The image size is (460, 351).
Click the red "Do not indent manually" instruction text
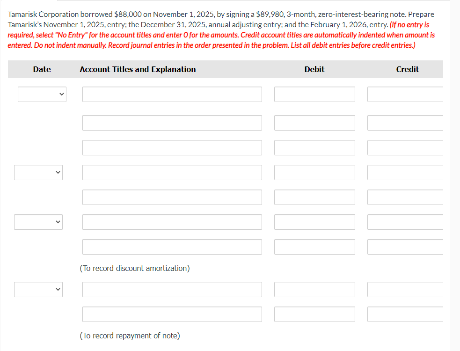click(70, 45)
